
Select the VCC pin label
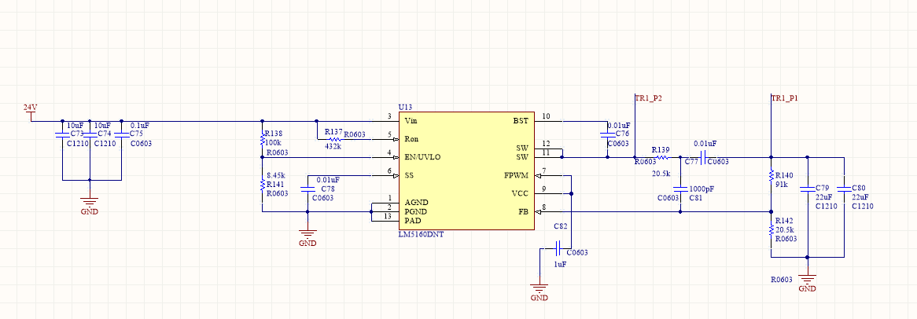[x=520, y=193]
